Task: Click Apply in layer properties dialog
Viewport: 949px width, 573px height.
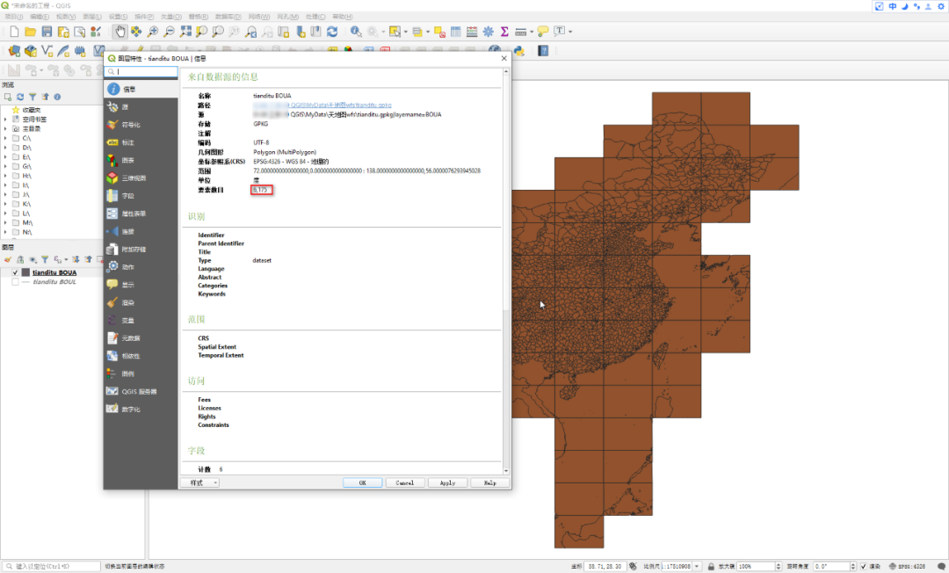Action: tap(447, 482)
